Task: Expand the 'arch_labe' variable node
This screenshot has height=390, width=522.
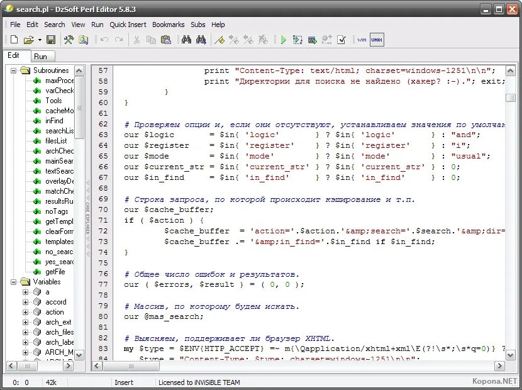Action: point(25,342)
